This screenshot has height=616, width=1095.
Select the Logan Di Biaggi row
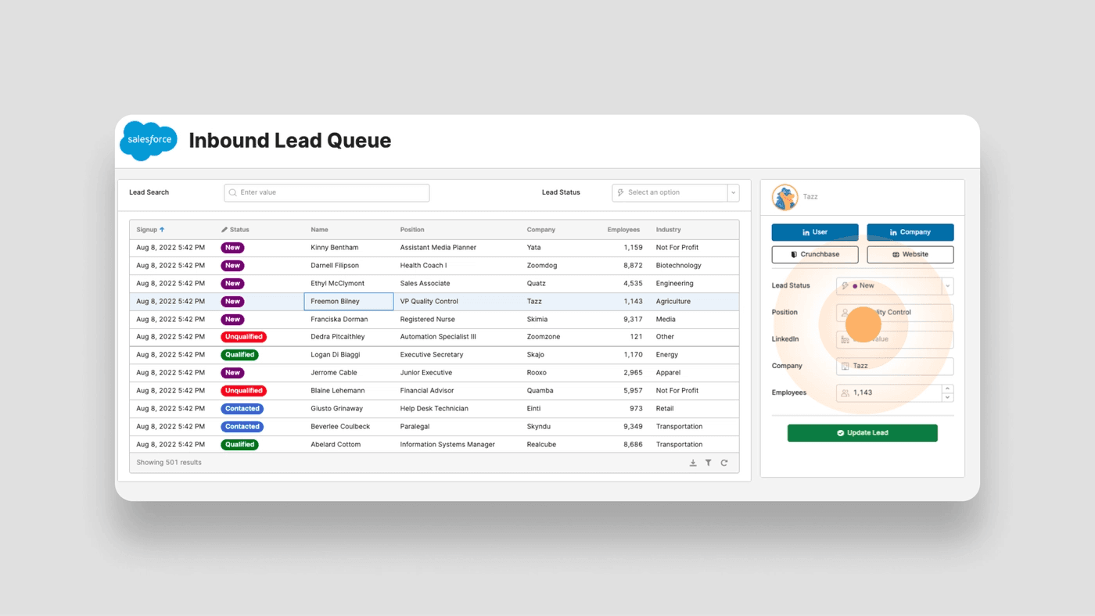[x=341, y=355]
